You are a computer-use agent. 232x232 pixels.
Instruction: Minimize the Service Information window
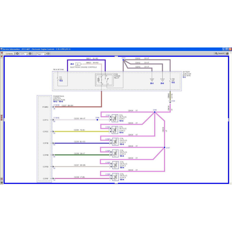coord(224,49)
